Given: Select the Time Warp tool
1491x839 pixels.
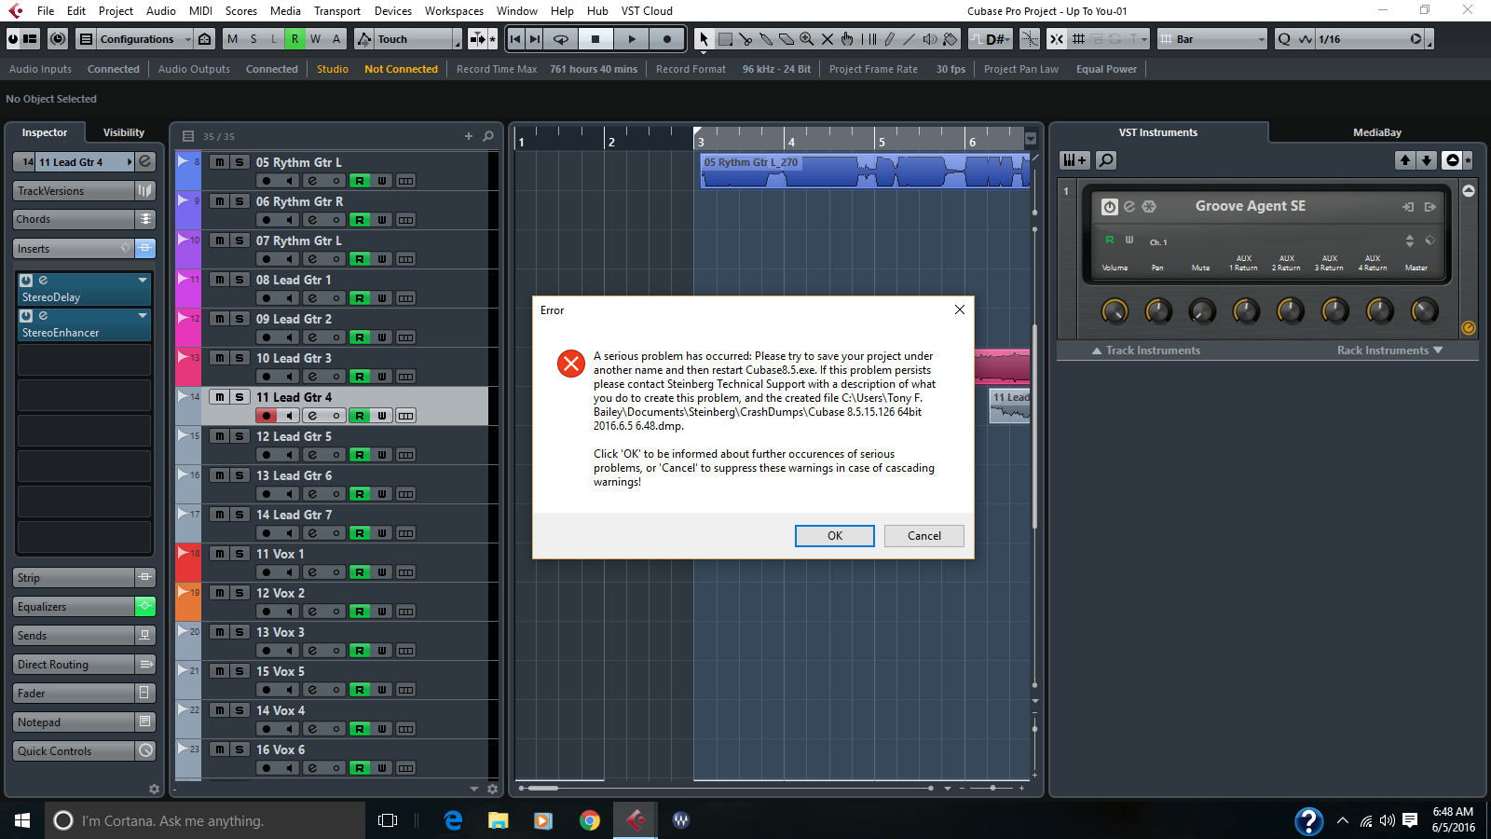Looking at the screenshot, I should (x=869, y=39).
